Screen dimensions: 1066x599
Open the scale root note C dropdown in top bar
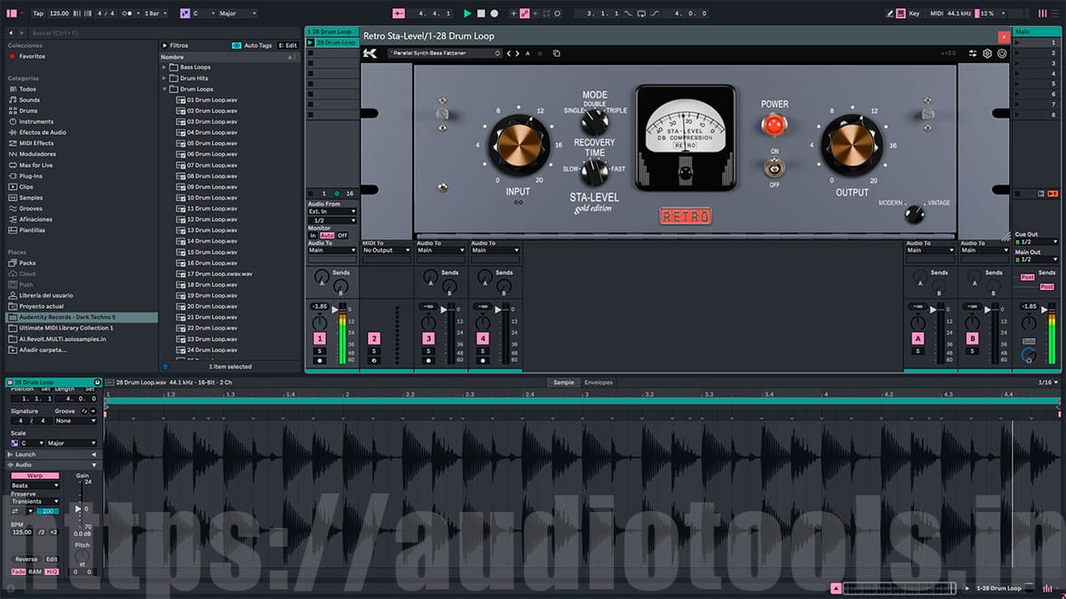(x=202, y=13)
